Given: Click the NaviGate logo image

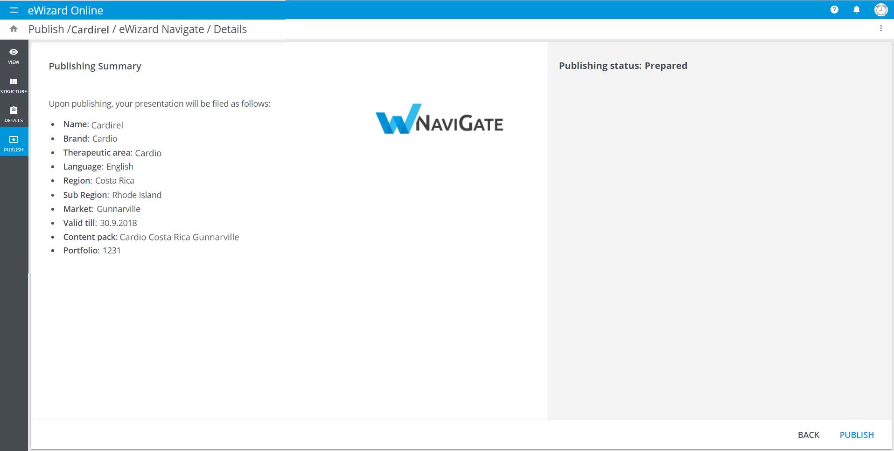Looking at the screenshot, I should 439,120.
